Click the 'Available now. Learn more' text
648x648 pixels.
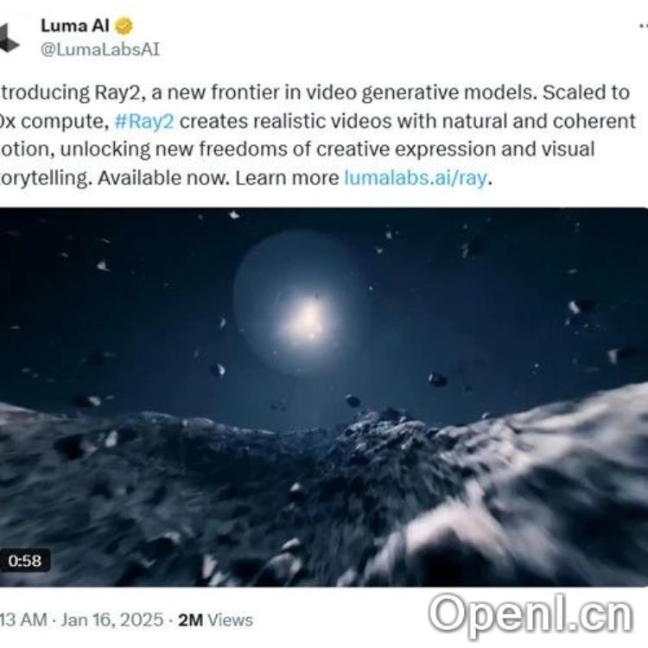tap(219, 178)
